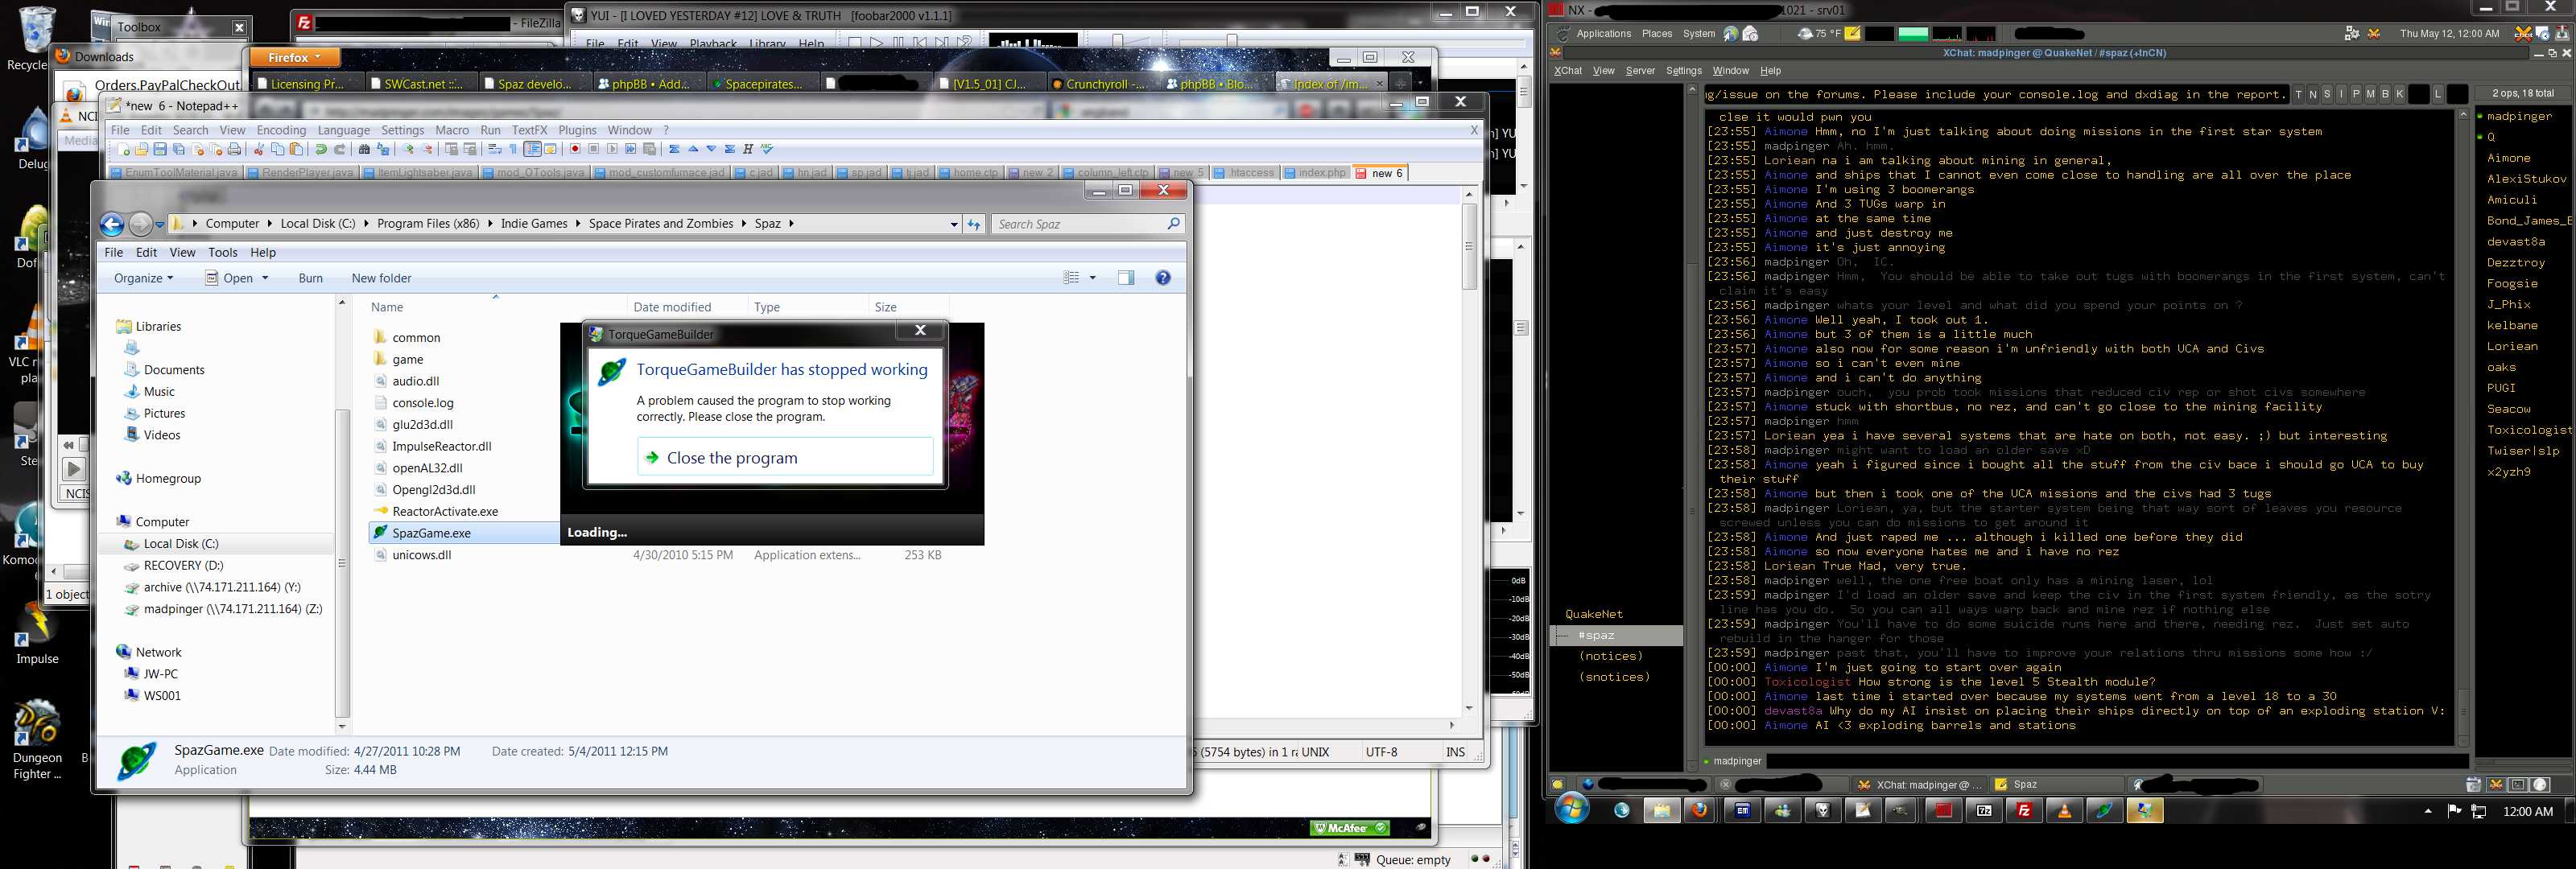Click the Explorer help question mark icon
This screenshot has width=2576, height=869.
[1163, 278]
